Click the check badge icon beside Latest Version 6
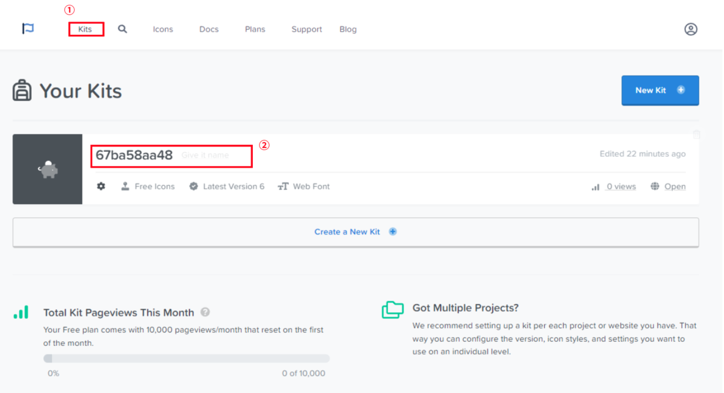The image size is (724, 393). (x=194, y=186)
